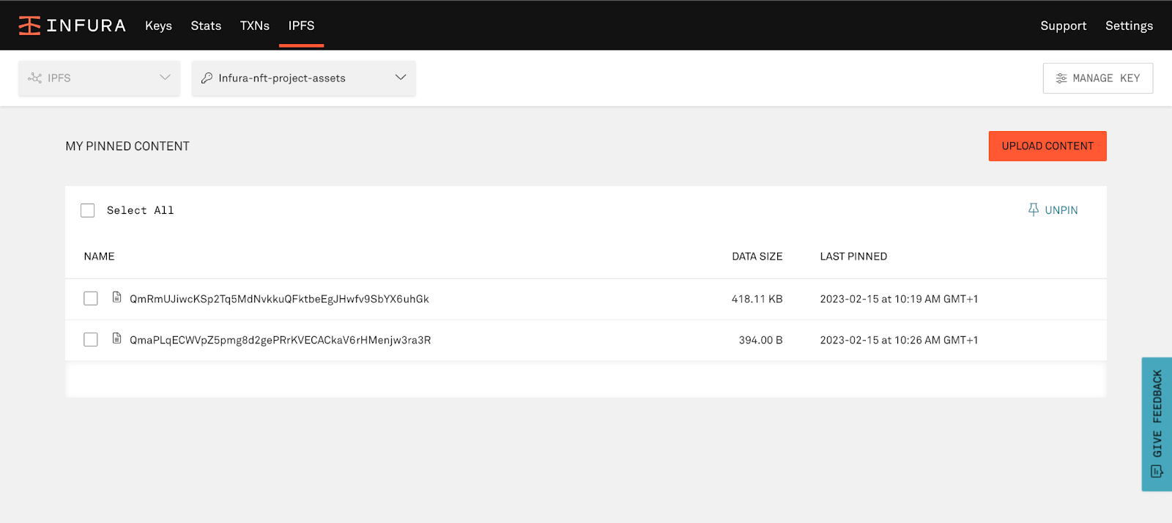
Task: Tick the checkbox for the 394.00 B file
Action: click(91, 339)
